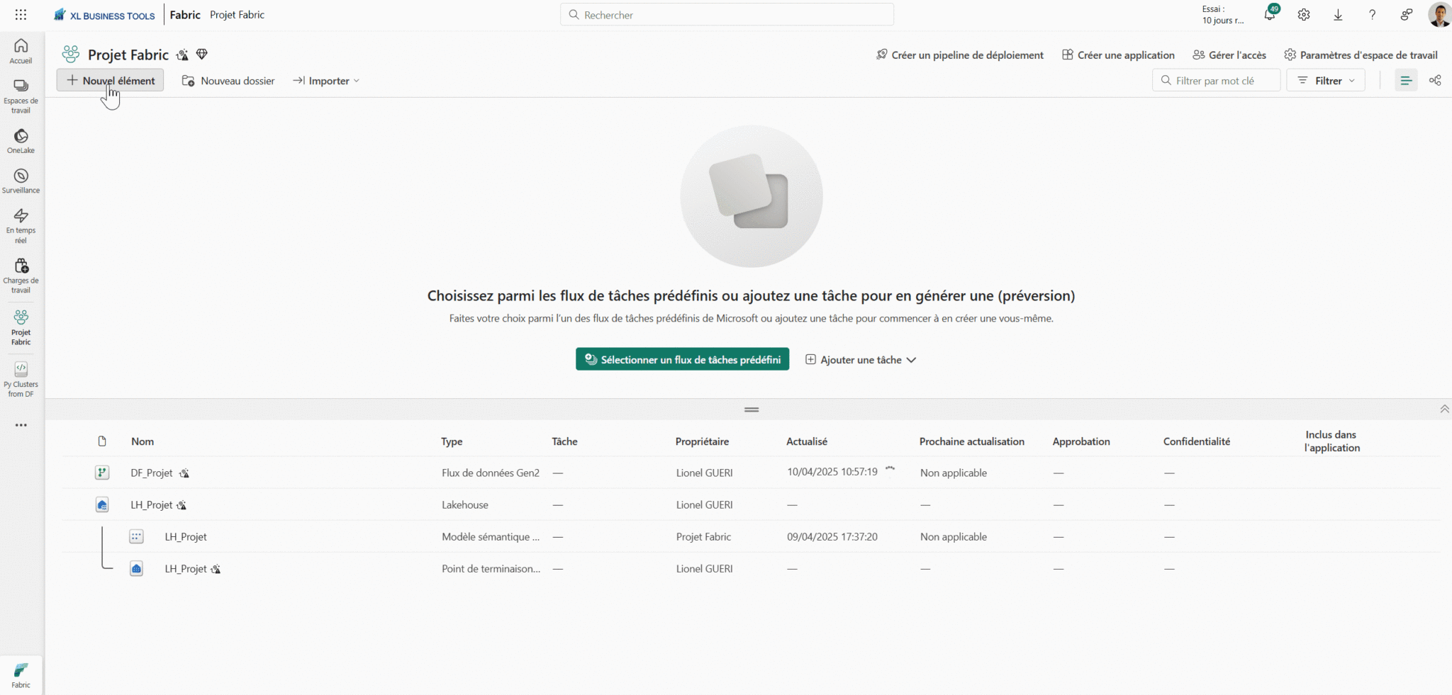Open the En temps réel workload

click(21, 225)
